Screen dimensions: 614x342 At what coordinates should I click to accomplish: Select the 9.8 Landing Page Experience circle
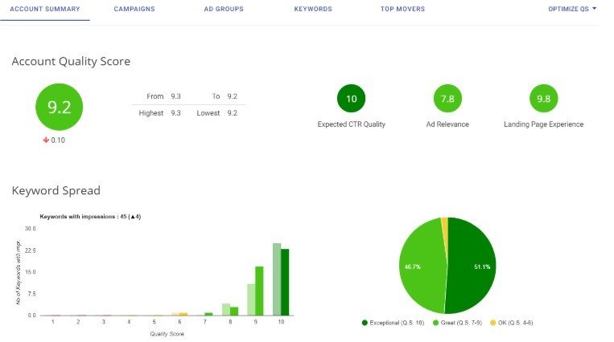tap(543, 99)
